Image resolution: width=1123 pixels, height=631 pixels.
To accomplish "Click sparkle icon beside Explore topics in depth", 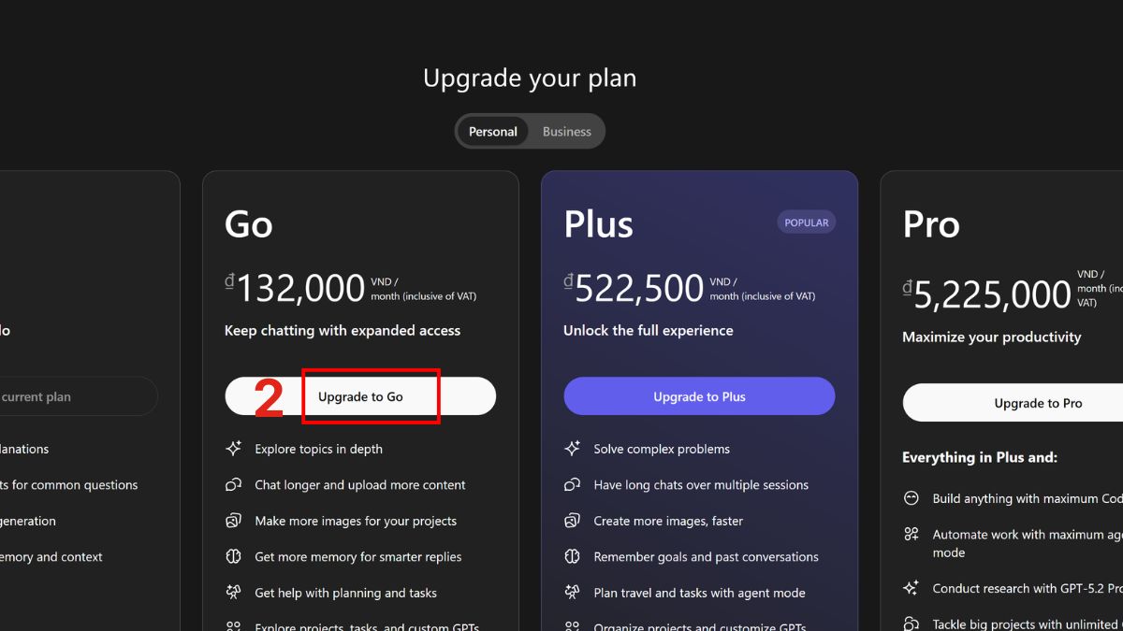I will [x=234, y=449].
